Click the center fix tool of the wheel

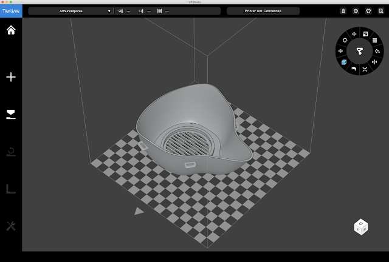[x=359, y=52]
